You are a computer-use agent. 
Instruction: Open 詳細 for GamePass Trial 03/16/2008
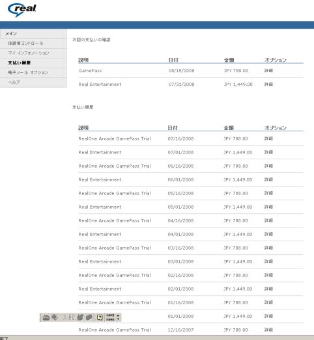tap(268, 248)
